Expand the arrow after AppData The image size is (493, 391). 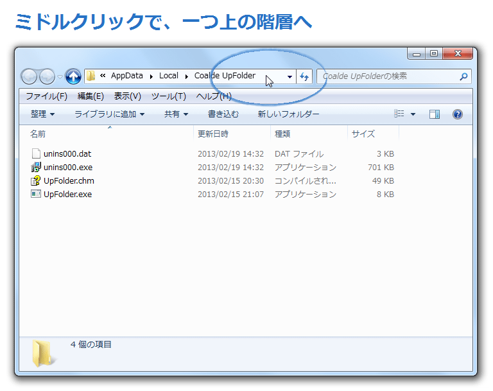click(151, 76)
